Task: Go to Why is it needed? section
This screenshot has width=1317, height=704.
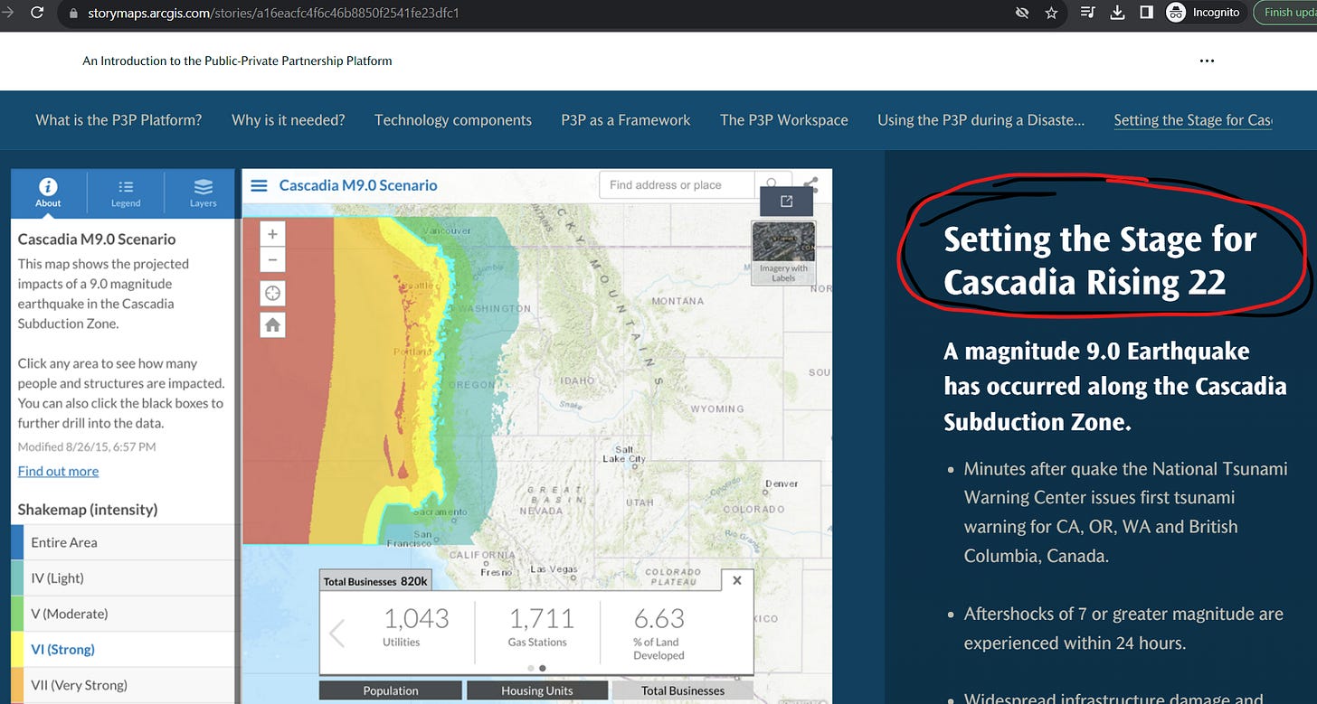Action: coord(289,119)
